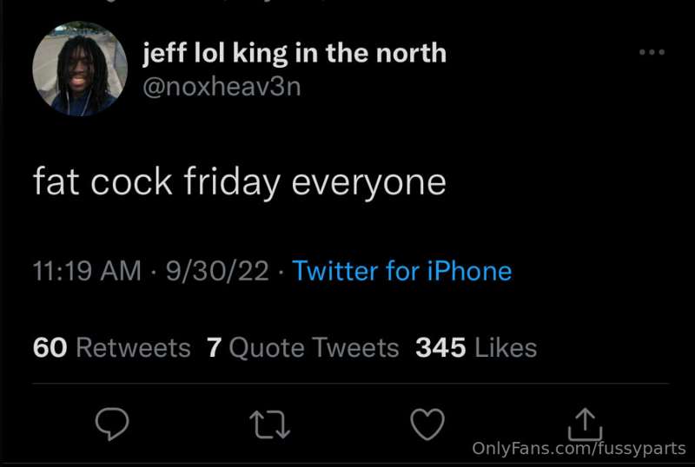Click the bold number 60 before Retweets

tap(50, 348)
